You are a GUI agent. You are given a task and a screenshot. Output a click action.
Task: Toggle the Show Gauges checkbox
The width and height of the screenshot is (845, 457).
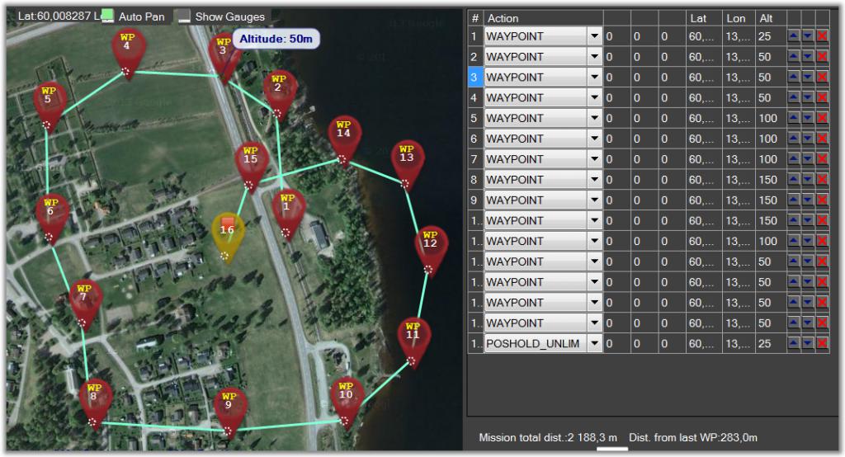pos(184,16)
